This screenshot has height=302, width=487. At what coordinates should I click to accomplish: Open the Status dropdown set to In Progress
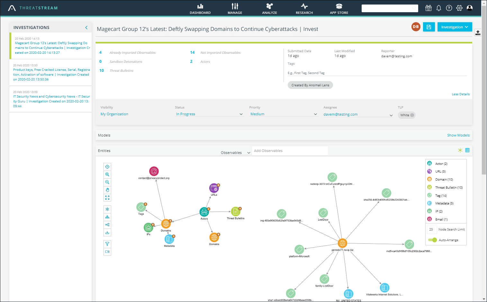coord(209,114)
